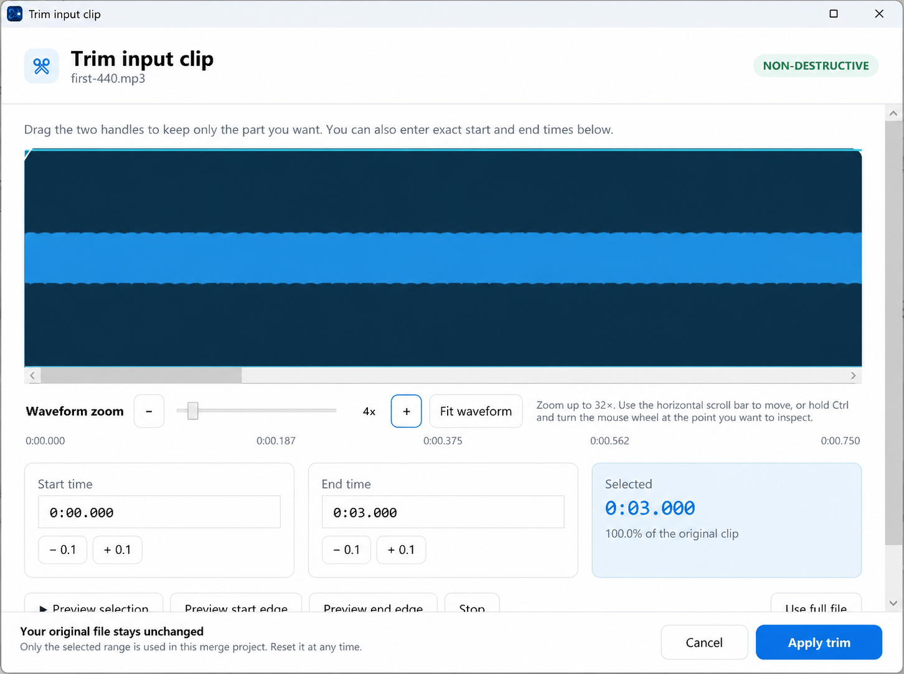This screenshot has height=674, width=904.
Task: Click Preview selection button
Action: point(94,603)
